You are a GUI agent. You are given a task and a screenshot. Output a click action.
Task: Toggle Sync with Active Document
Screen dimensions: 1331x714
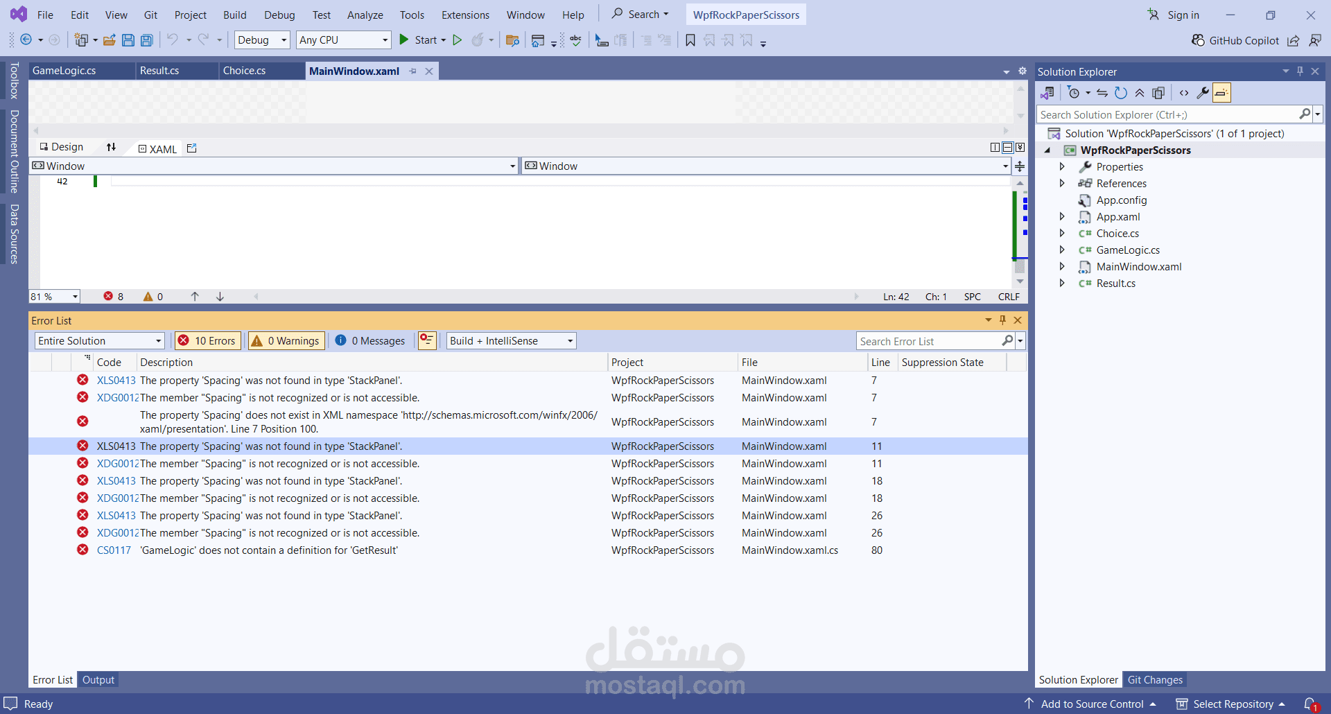[x=1102, y=93]
